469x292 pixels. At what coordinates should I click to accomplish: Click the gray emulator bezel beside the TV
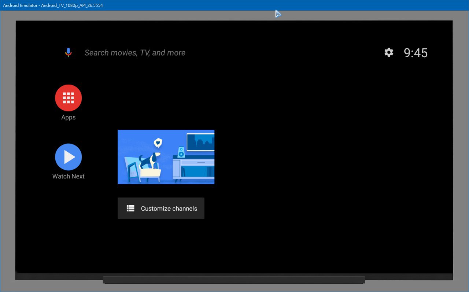(7, 147)
